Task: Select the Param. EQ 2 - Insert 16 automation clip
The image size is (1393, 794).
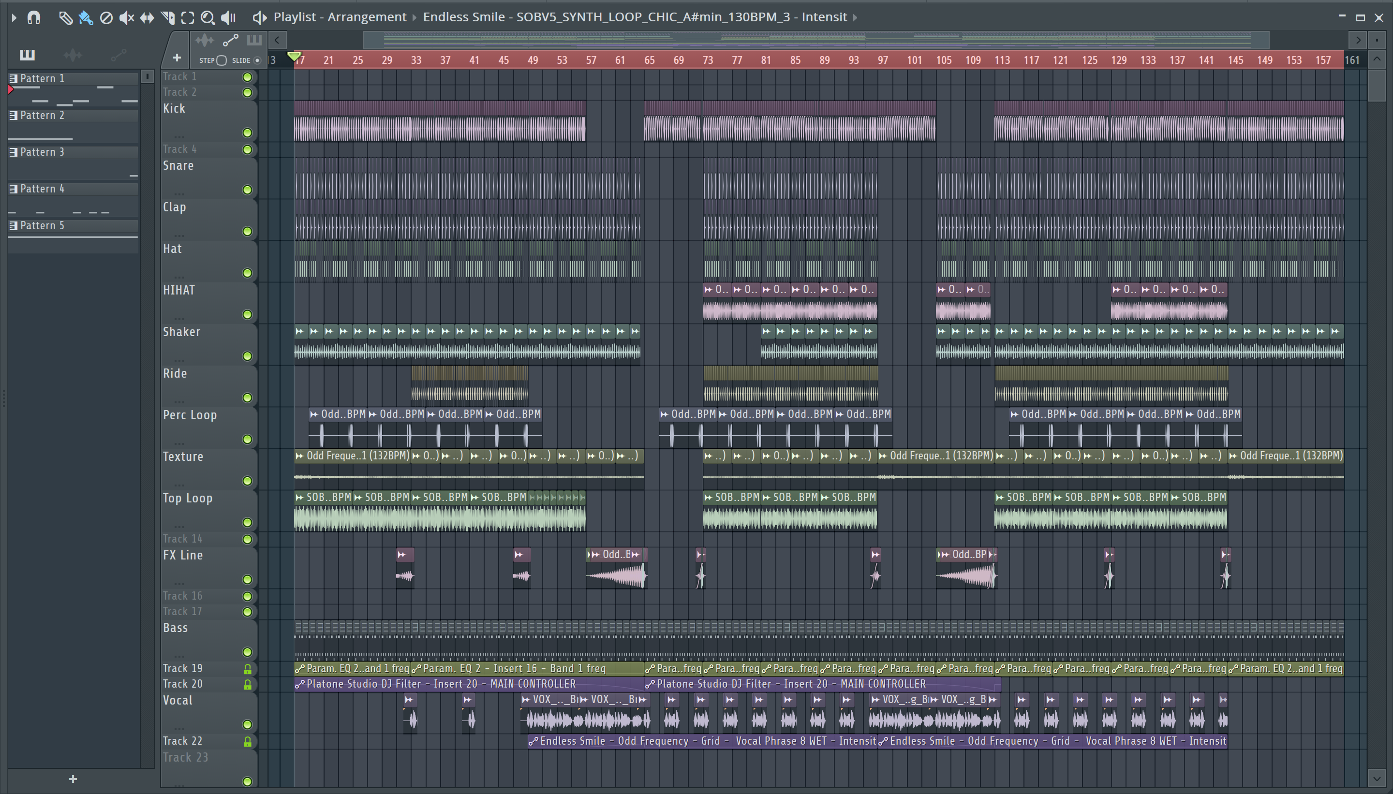Action: (x=527, y=669)
